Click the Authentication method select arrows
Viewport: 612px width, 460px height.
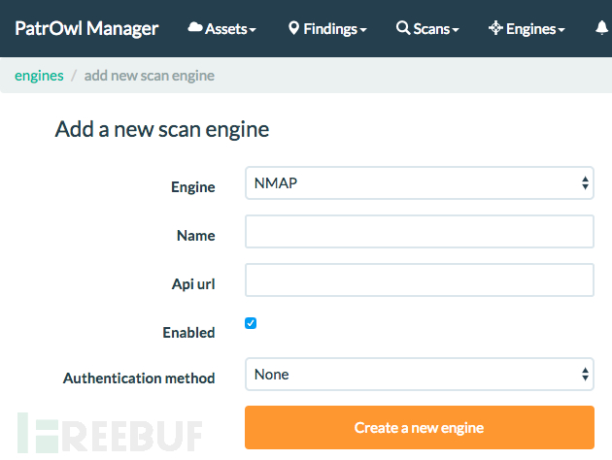[585, 375]
